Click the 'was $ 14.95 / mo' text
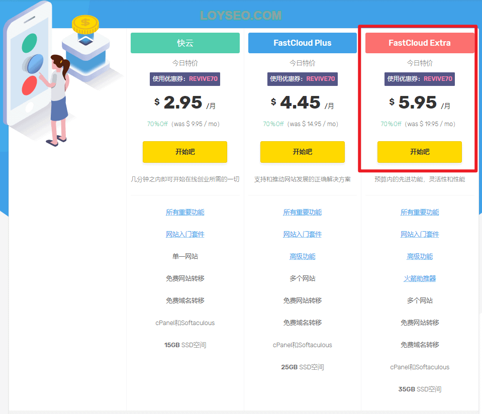Image resolution: width=482 pixels, height=414 pixels. (313, 124)
